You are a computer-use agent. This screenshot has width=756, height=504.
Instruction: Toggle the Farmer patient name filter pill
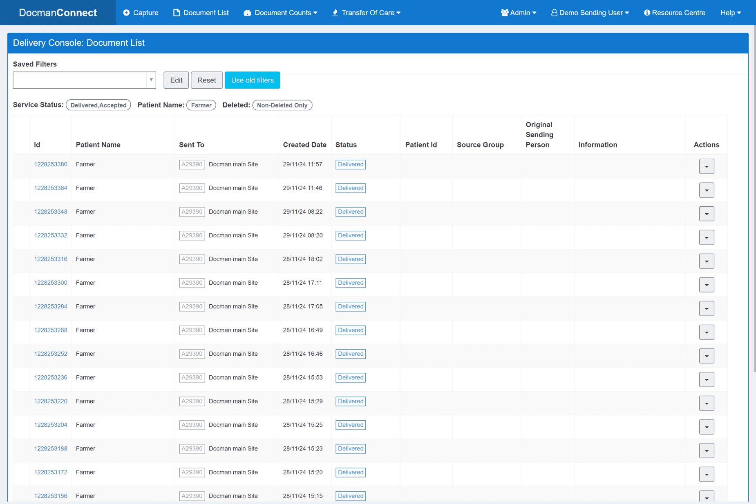201,105
